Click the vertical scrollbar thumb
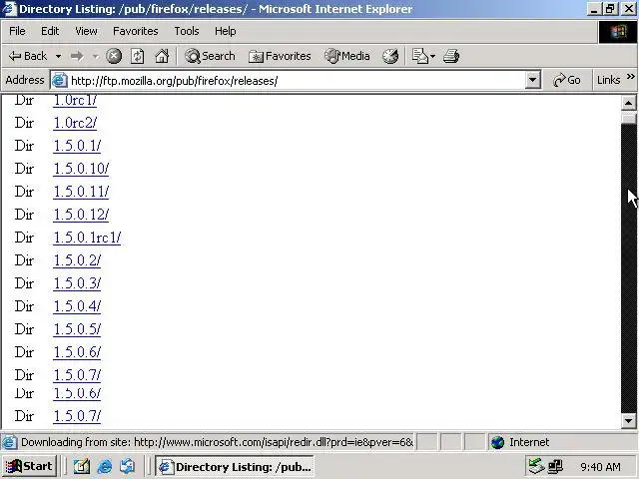This screenshot has height=479, width=639. 628,118
